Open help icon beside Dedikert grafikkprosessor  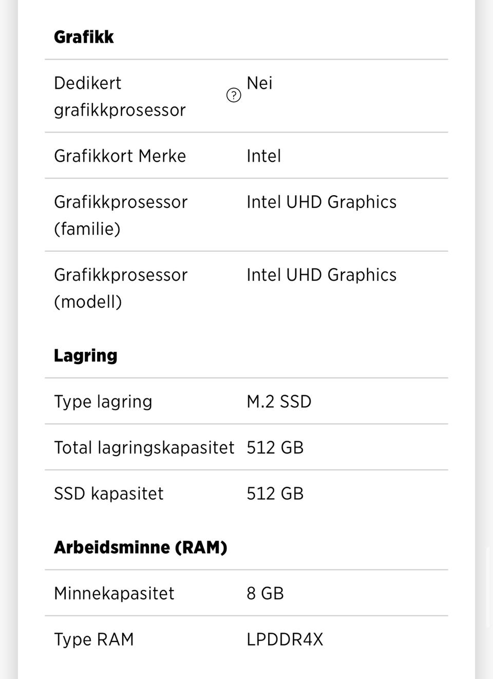234,95
